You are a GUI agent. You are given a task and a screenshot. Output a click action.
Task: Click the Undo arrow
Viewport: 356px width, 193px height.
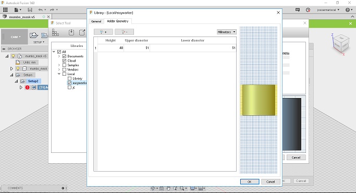pyautogui.click(x=41, y=10)
